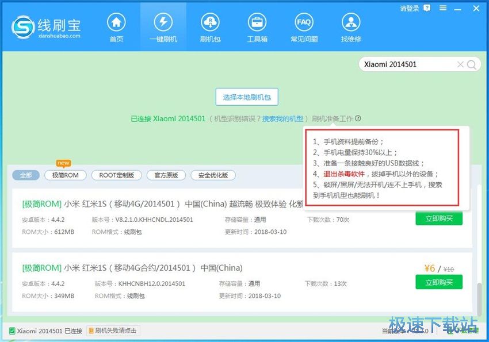The width and height of the screenshot is (489, 342).
Task: Click the green connected device icon in status bar
Action: point(12,331)
